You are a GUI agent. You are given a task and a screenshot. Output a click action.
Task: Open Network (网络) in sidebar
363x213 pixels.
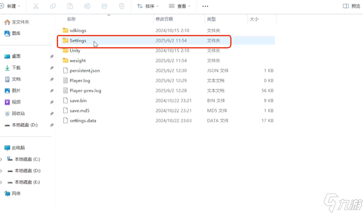pyautogui.click(x=13, y=193)
